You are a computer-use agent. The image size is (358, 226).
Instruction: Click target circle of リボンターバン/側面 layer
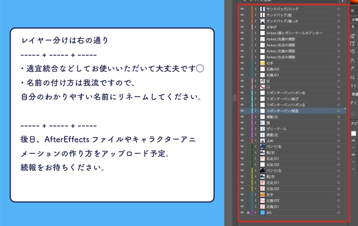tap(338, 111)
